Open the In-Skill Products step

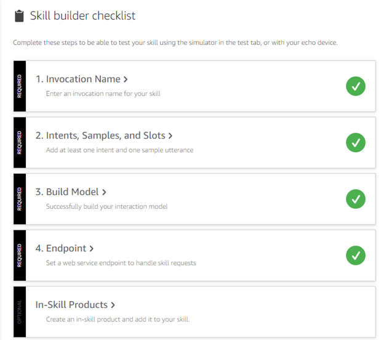(71, 305)
